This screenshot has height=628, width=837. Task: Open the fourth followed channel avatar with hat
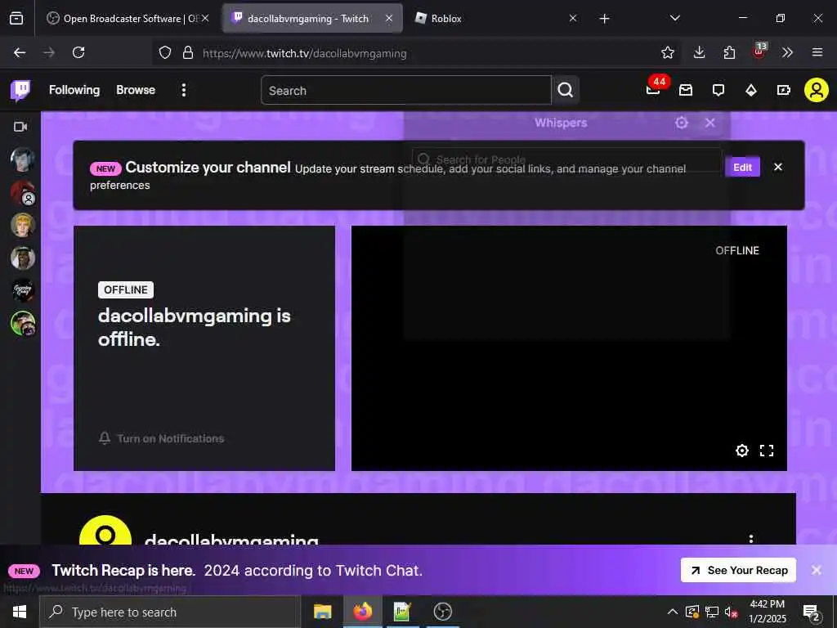coord(23,258)
